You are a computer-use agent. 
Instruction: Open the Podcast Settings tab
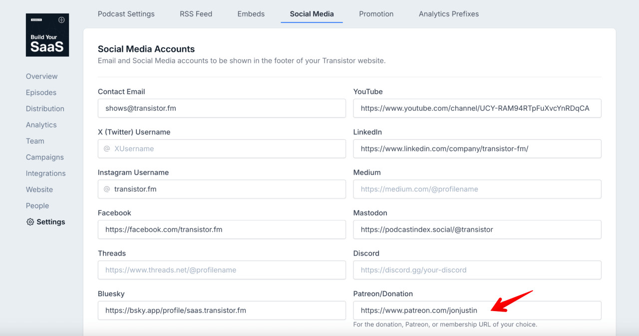[x=126, y=14]
